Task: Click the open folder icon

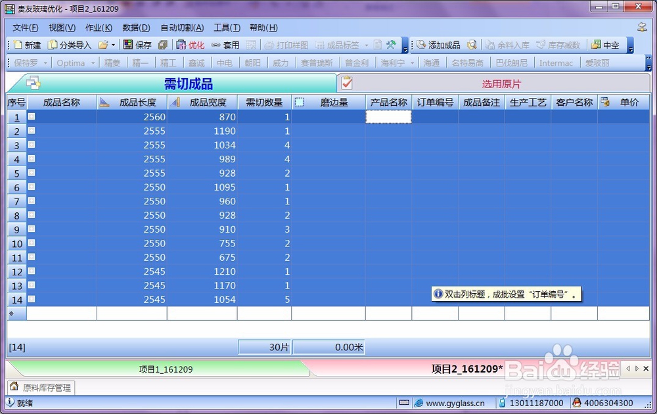Action: pyautogui.click(x=102, y=45)
